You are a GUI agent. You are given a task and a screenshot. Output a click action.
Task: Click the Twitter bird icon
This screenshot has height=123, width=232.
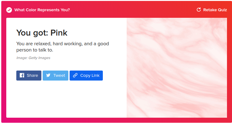pos(48,76)
